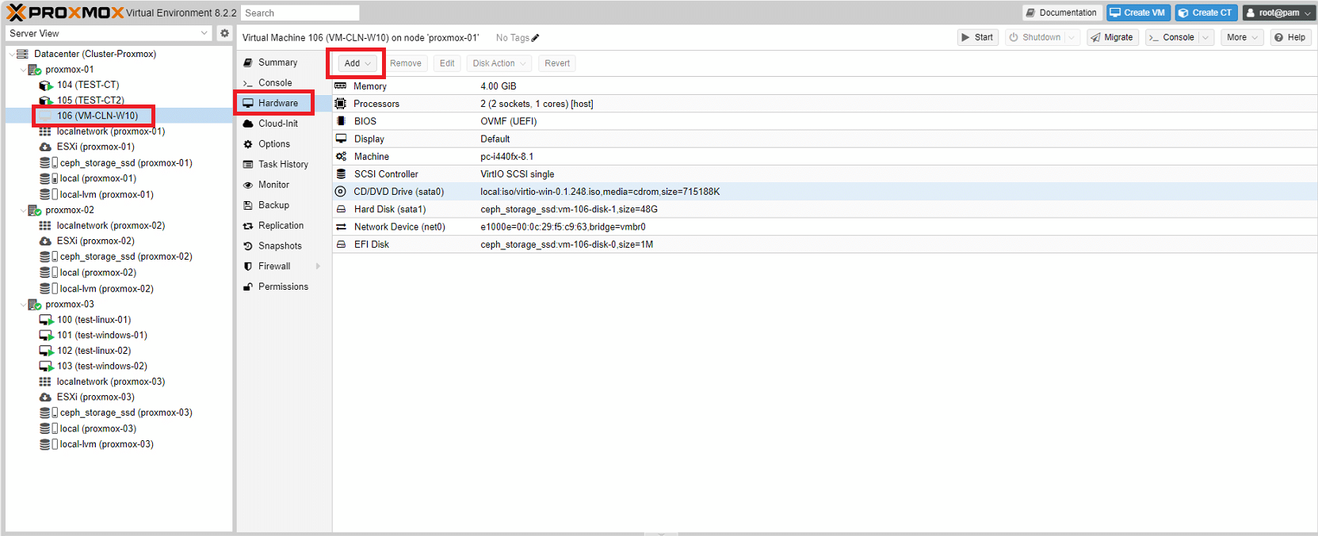This screenshot has height=536, width=1318.
Task: Select the CD/DVD Drive (sata0) row
Action: click(399, 192)
